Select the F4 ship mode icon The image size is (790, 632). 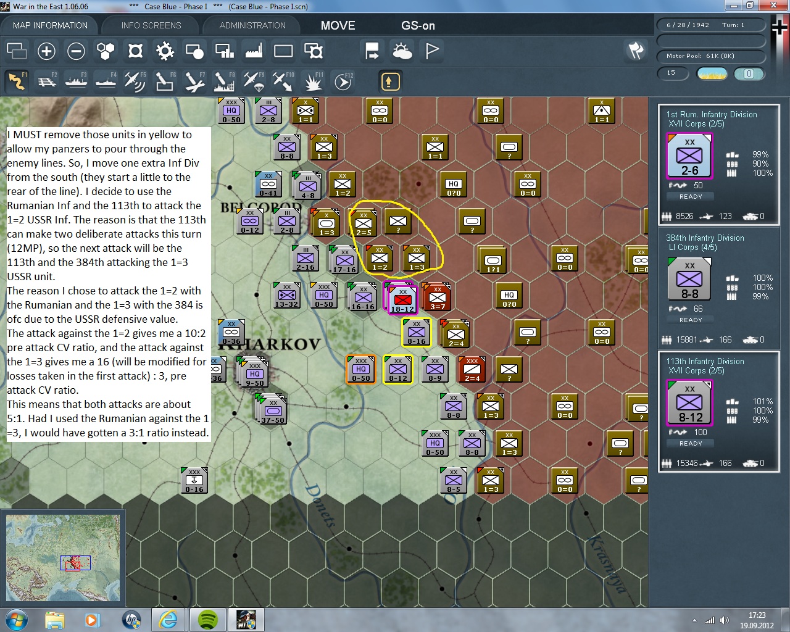coord(106,81)
